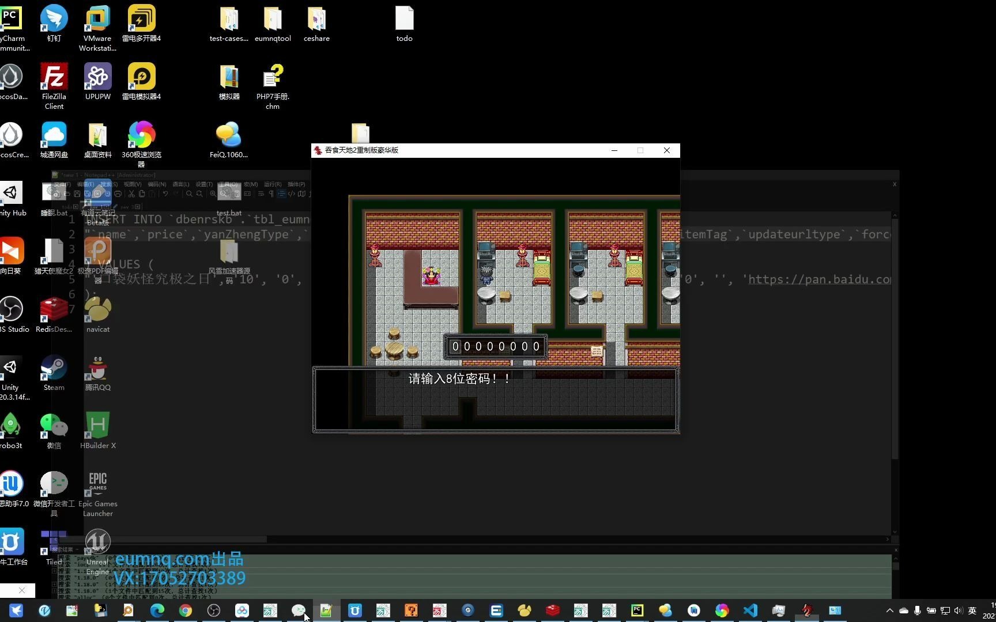Open RedisDesktop shortcut on the desktop

54,314
